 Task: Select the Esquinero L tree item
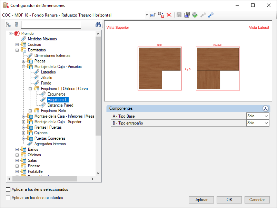point(57,100)
